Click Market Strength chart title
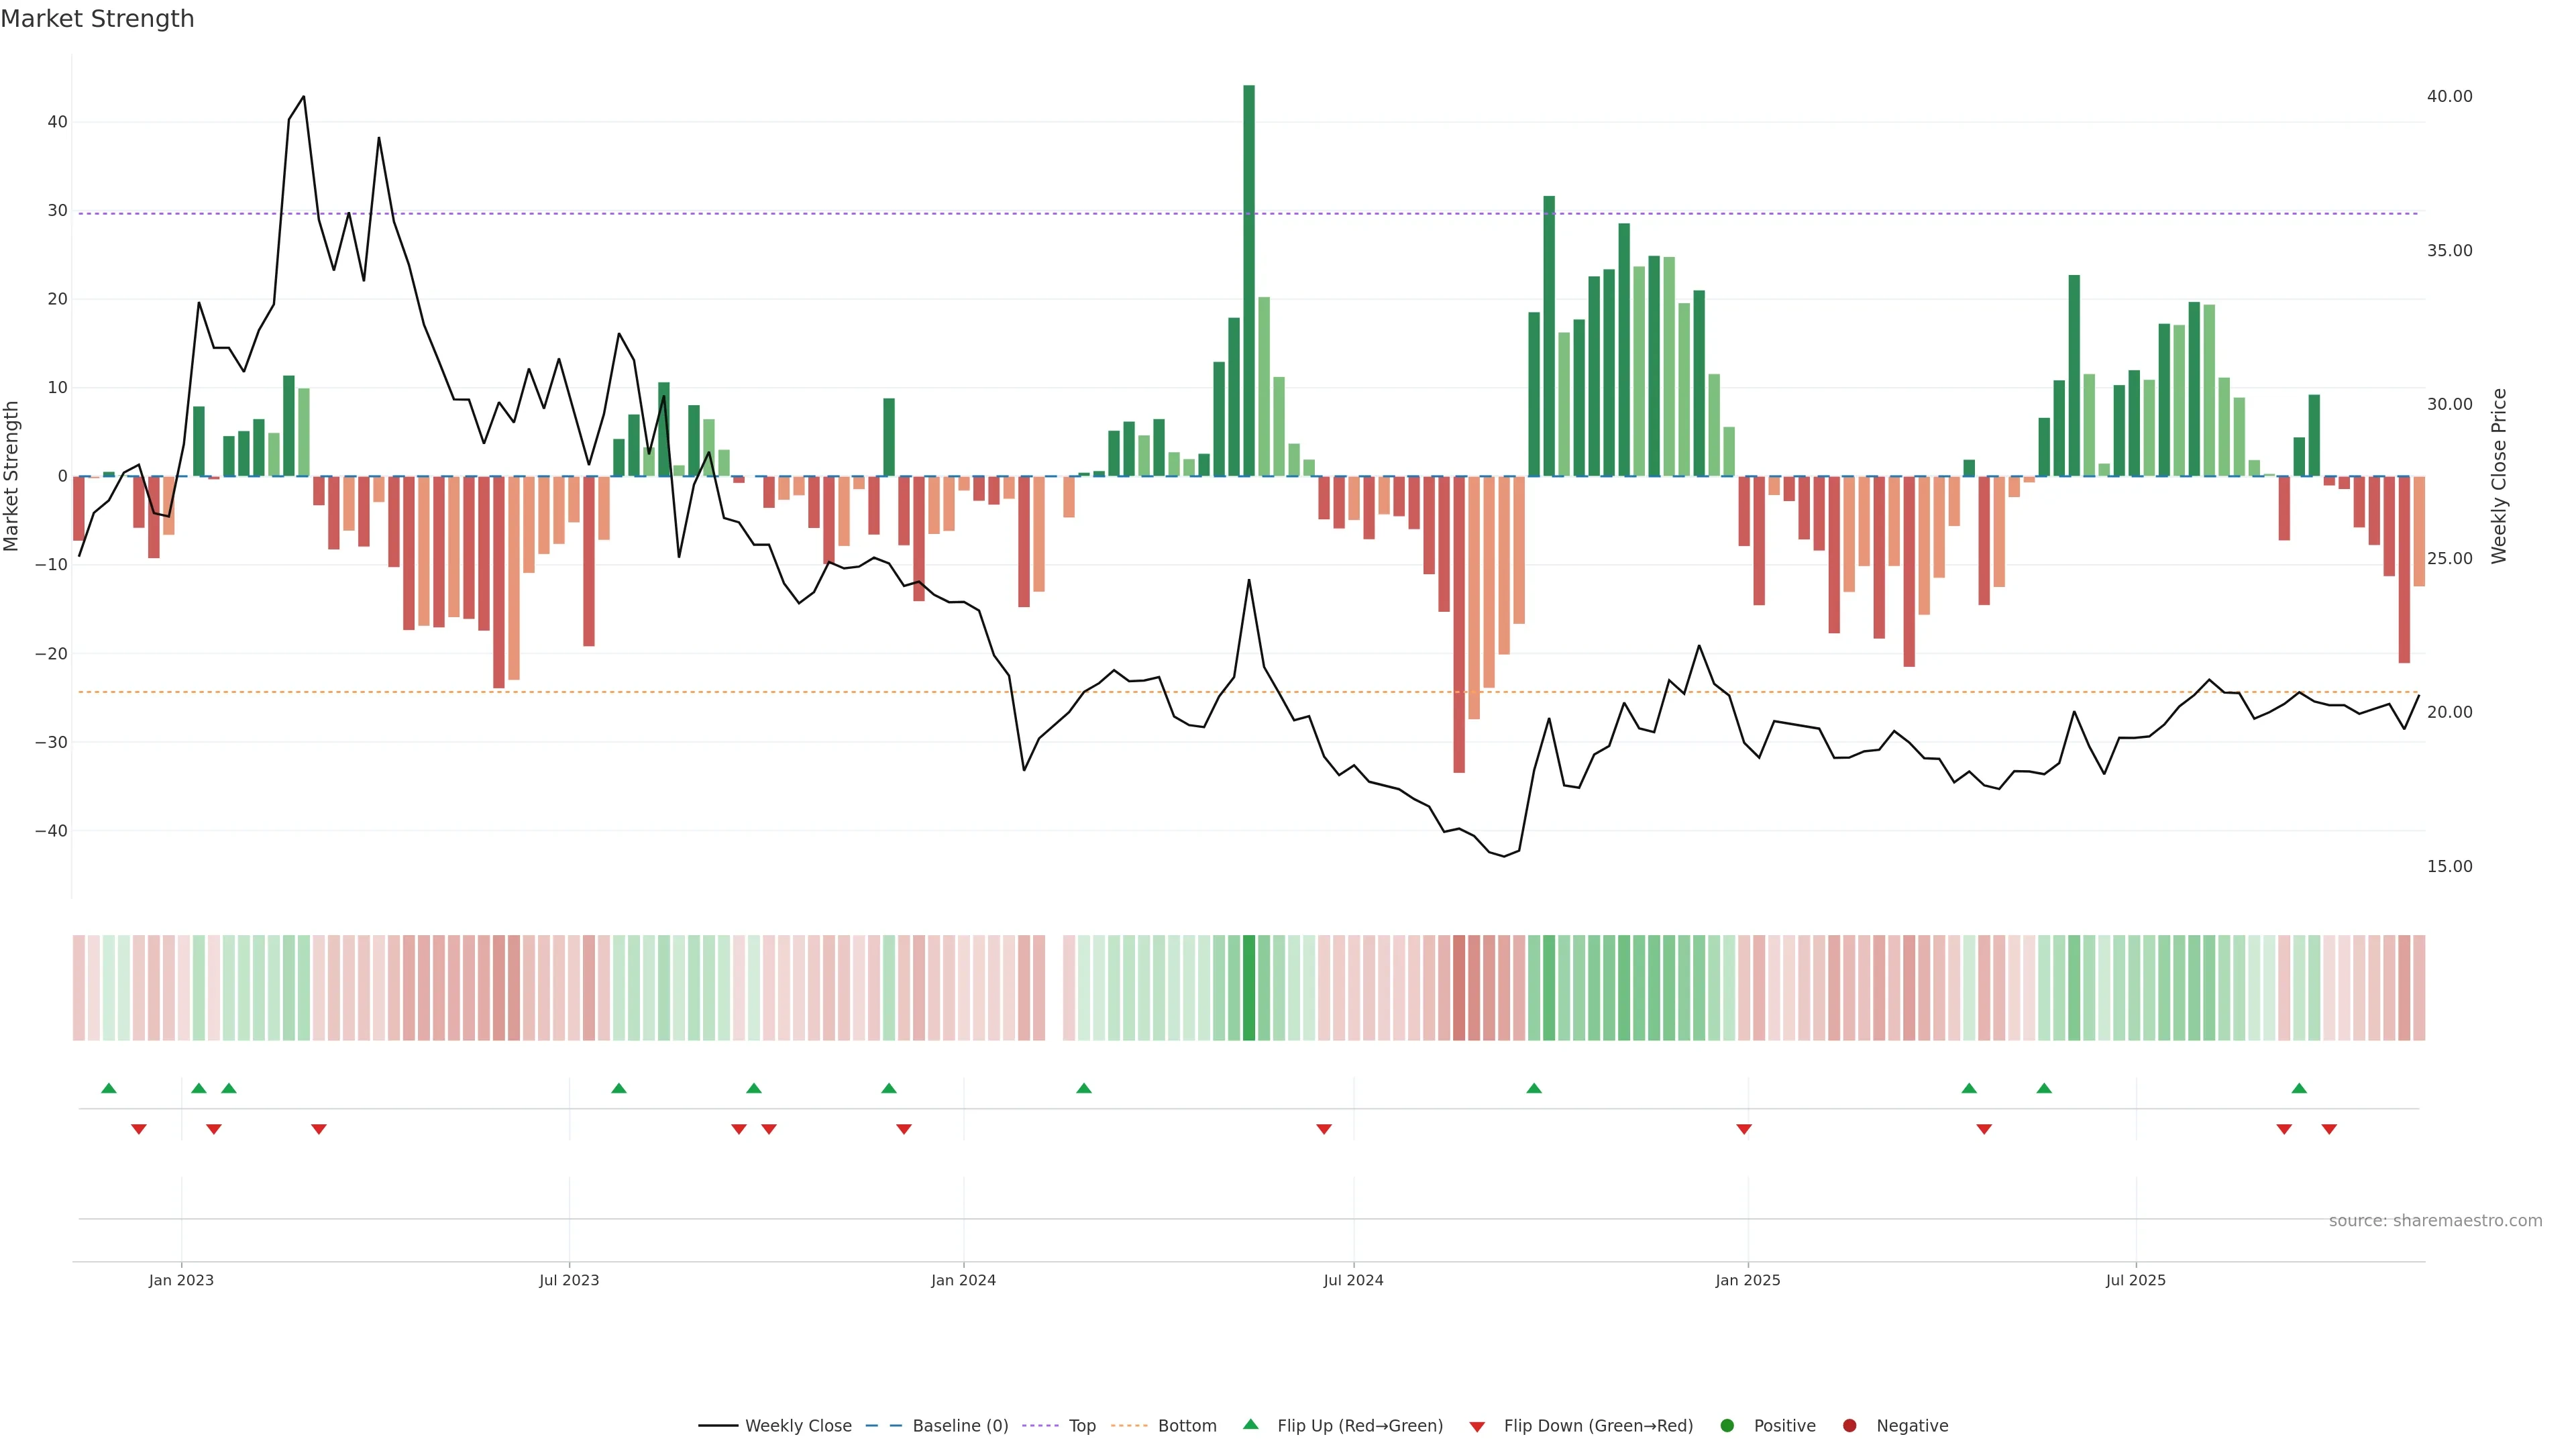Screen dimensions: 2576x1449 [x=97, y=19]
